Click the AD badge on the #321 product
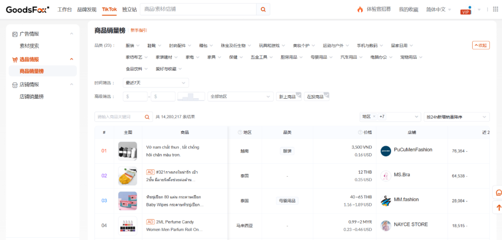This screenshot has height=240, width=502. [151, 172]
